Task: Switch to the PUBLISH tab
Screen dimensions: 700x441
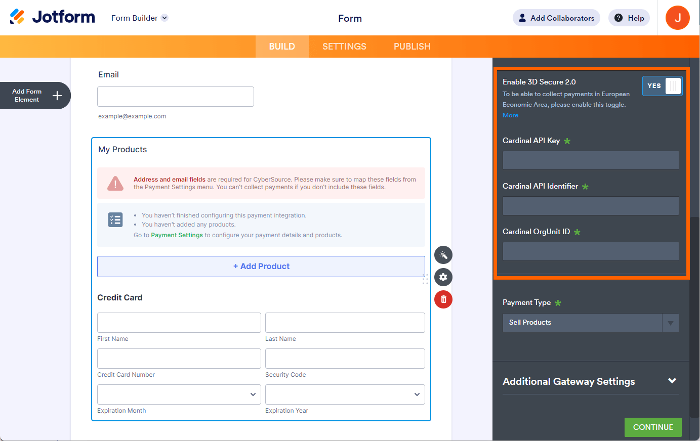Action: (x=412, y=47)
